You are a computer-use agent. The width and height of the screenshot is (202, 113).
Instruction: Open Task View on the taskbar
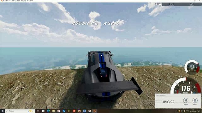click(38, 111)
